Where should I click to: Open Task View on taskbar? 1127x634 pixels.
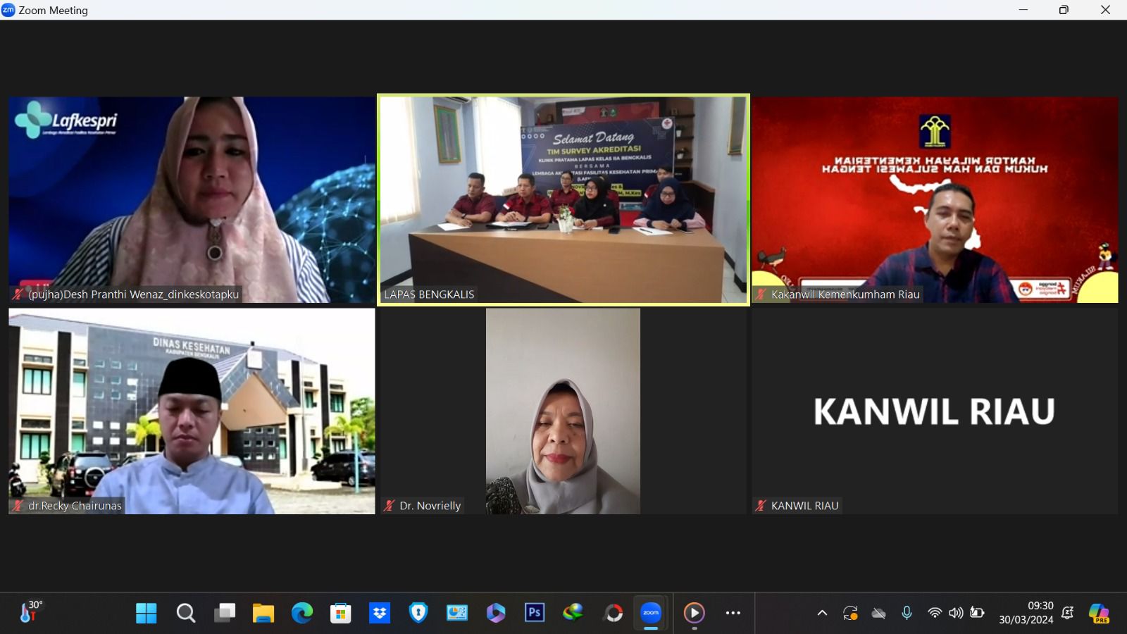(225, 614)
